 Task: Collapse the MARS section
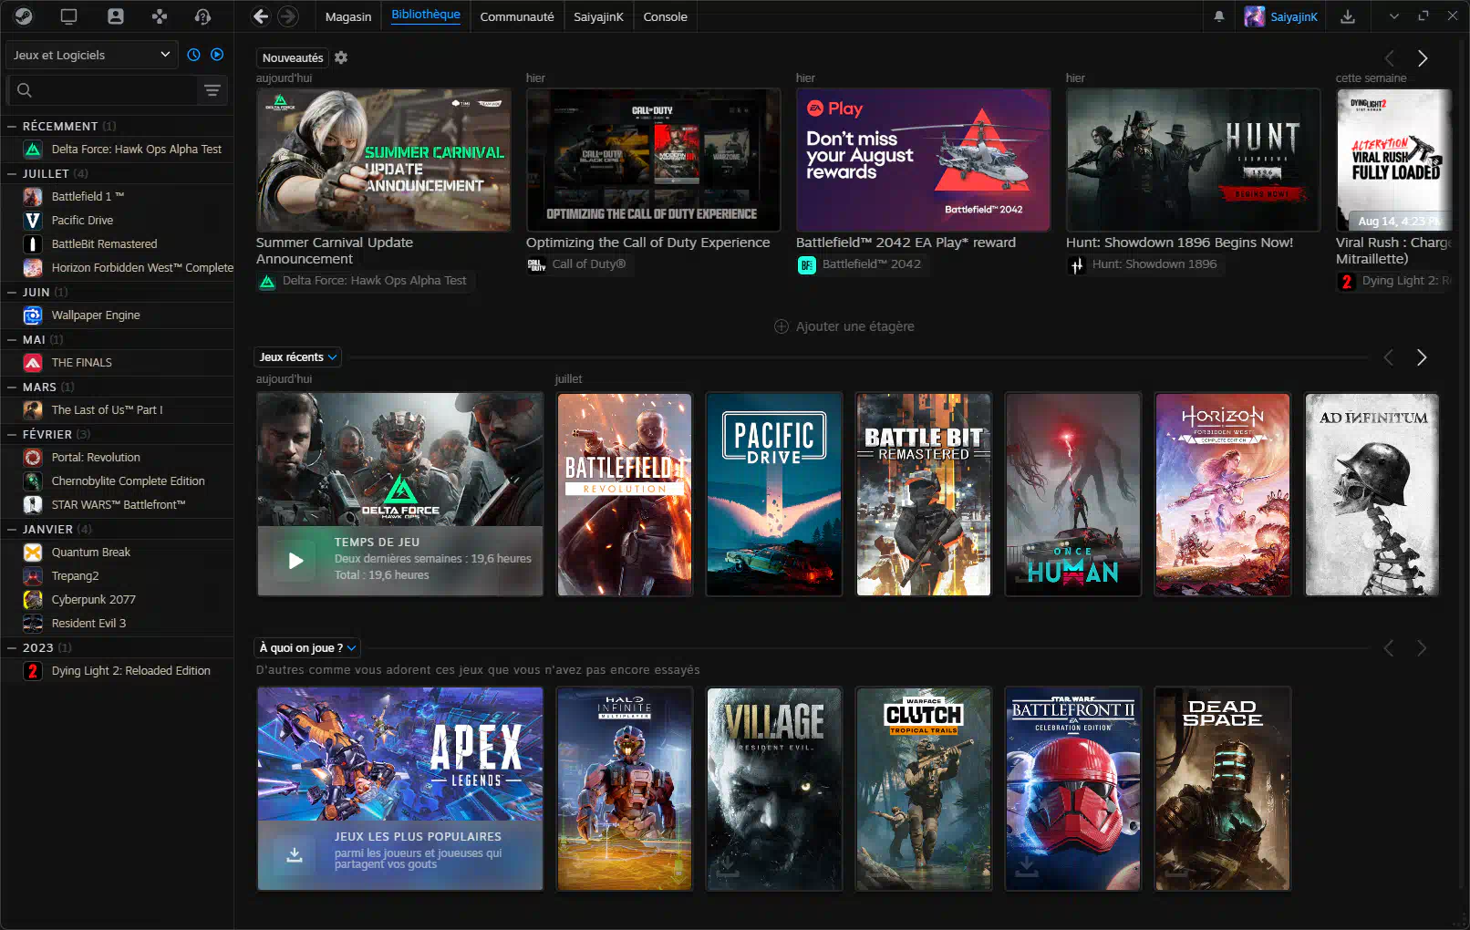pyautogui.click(x=13, y=387)
